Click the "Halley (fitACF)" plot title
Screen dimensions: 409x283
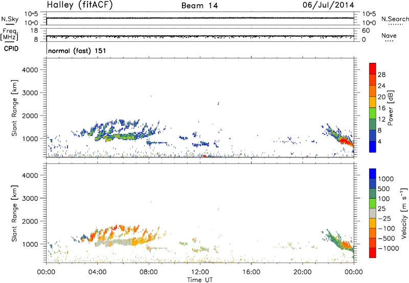coord(80,5)
